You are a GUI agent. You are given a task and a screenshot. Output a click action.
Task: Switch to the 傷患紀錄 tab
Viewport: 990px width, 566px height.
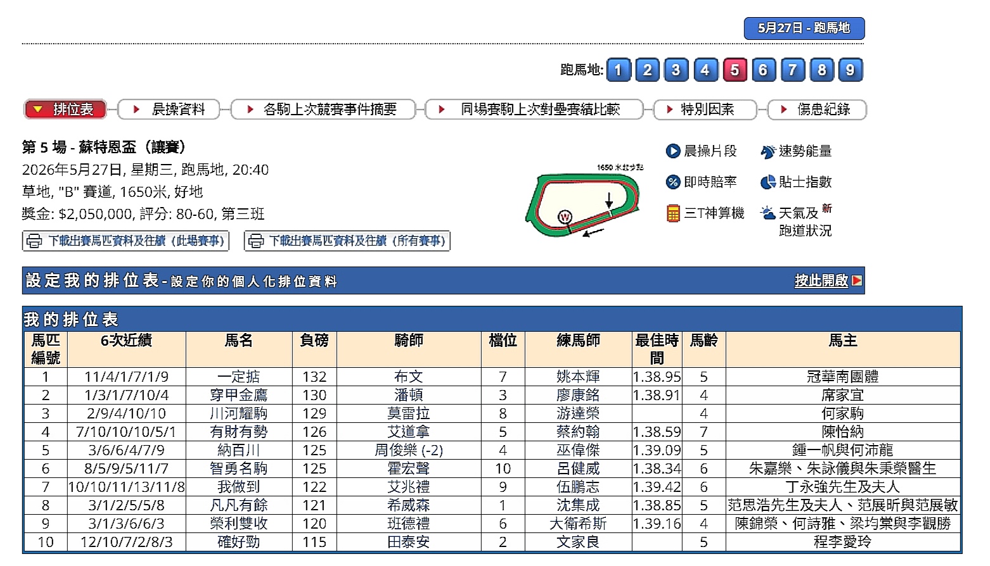point(817,110)
